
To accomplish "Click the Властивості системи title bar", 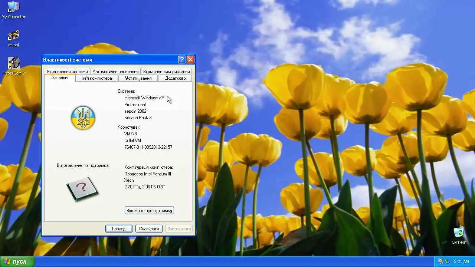I will click(x=109, y=59).
